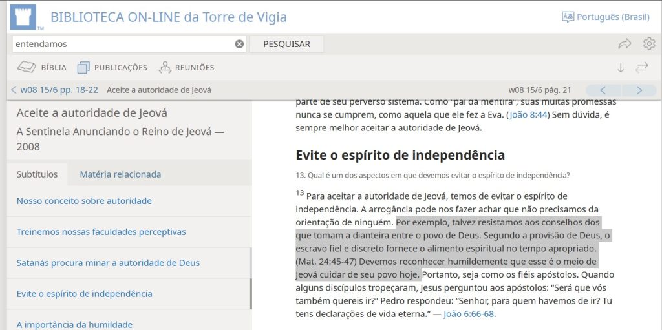Open the Reuniões section
Viewport: 662px width, 330px height.
click(x=187, y=67)
